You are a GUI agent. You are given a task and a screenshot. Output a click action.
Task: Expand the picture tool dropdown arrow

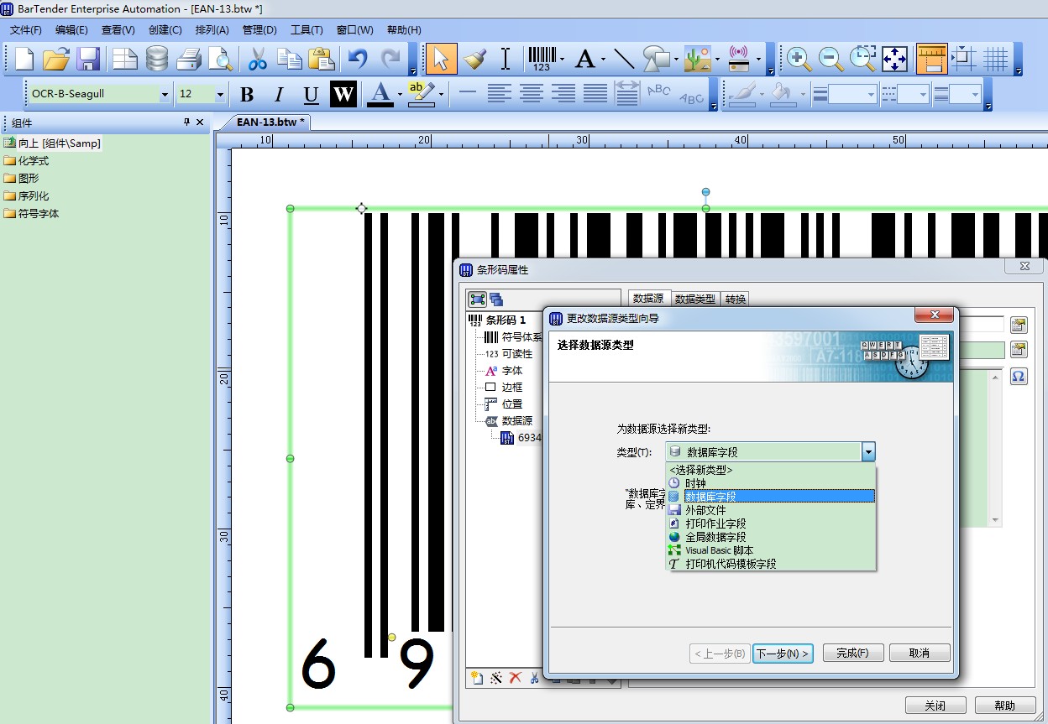click(x=717, y=60)
